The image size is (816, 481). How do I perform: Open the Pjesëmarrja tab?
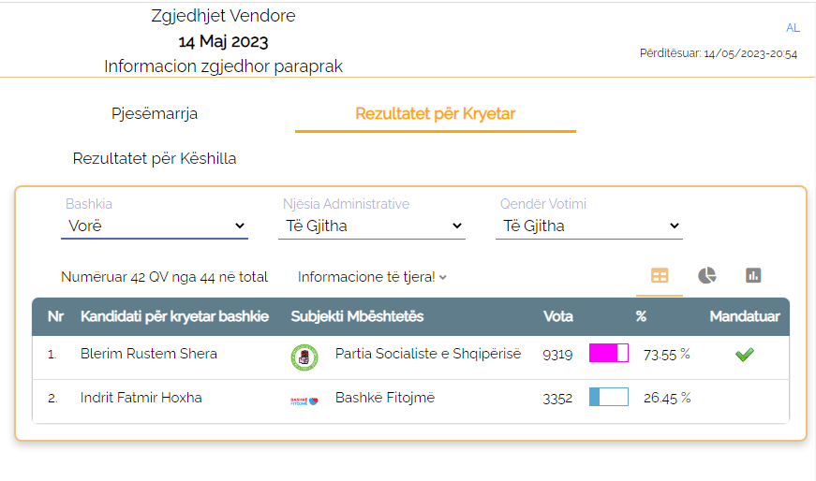[155, 114]
